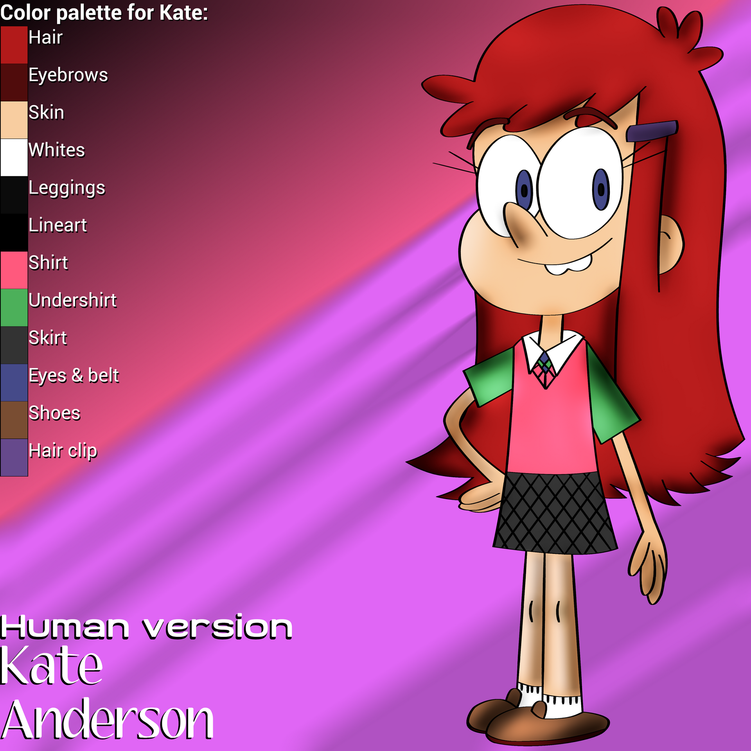751x751 pixels.
Task: Click Kate's checkered gray skirt
Action: [555, 513]
